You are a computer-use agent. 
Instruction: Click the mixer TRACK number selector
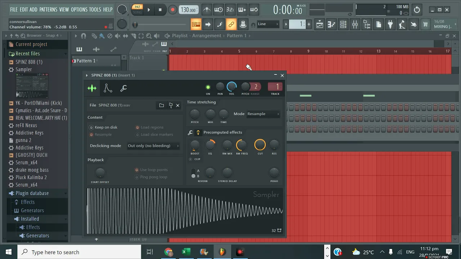pyautogui.click(x=275, y=87)
